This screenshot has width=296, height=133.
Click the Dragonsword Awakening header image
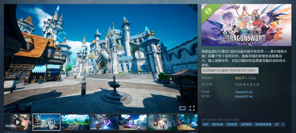click(x=246, y=25)
